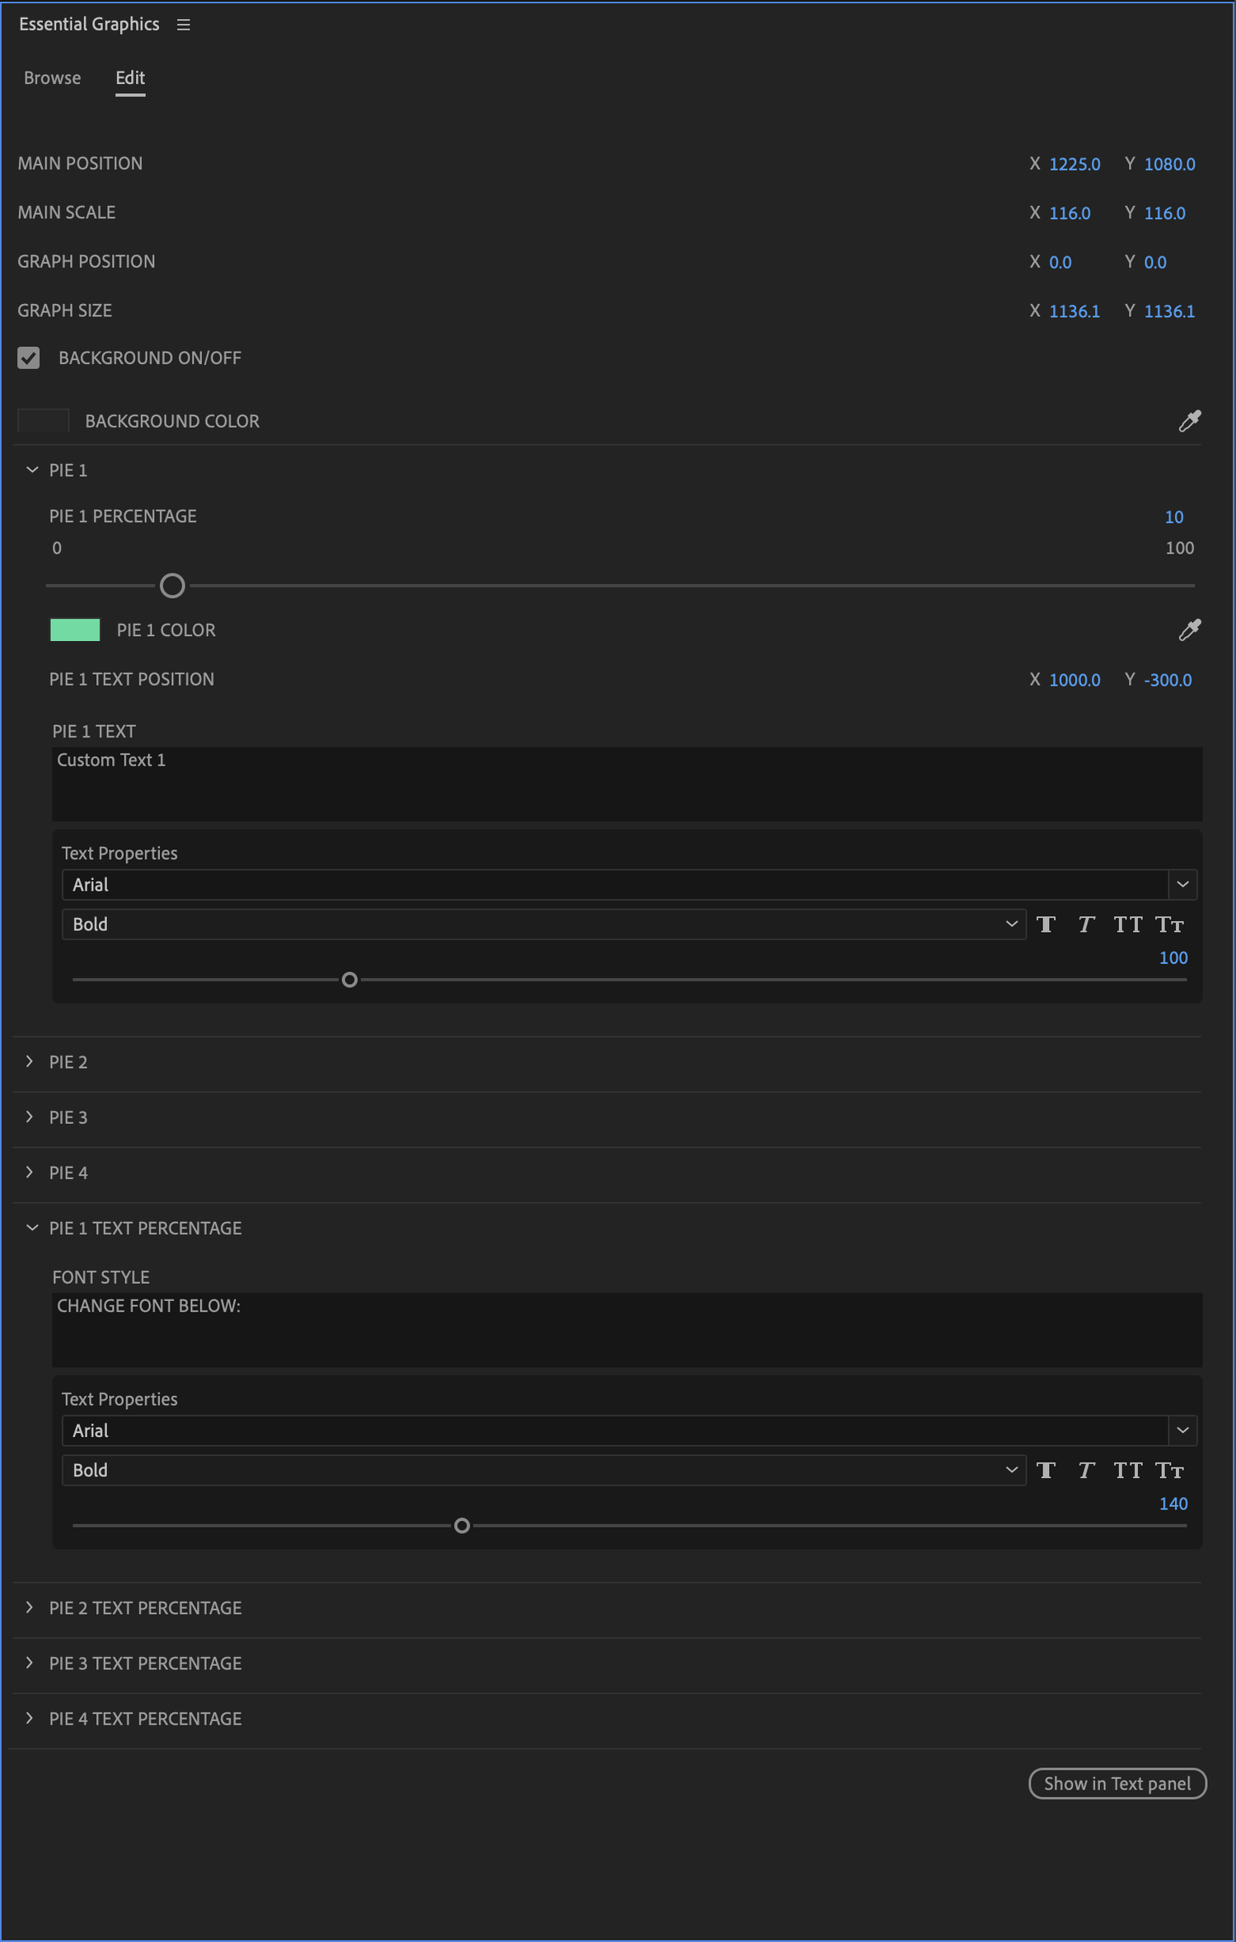The image size is (1236, 1942).
Task: Toggle Faux Bold for Pie 1 Text
Action: (1046, 924)
